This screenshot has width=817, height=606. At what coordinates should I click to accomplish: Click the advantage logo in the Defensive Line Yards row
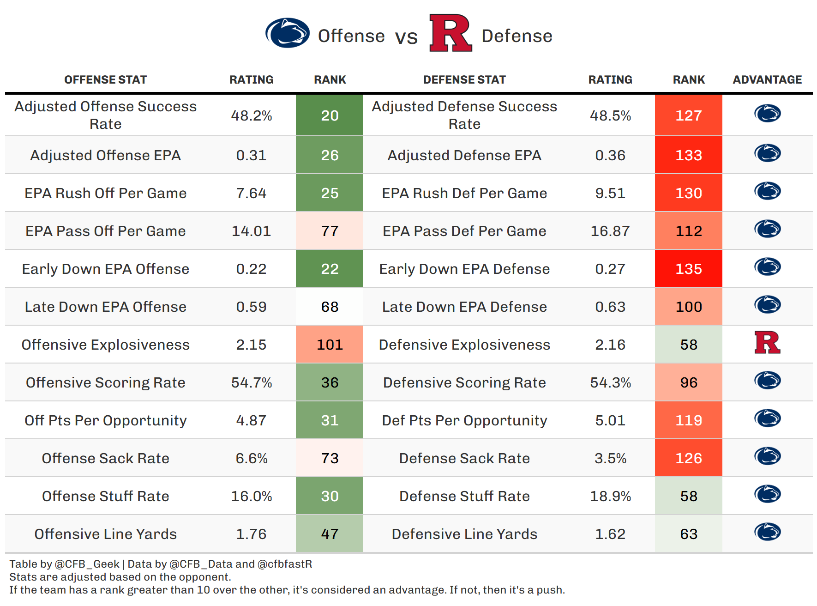pyautogui.click(x=767, y=532)
